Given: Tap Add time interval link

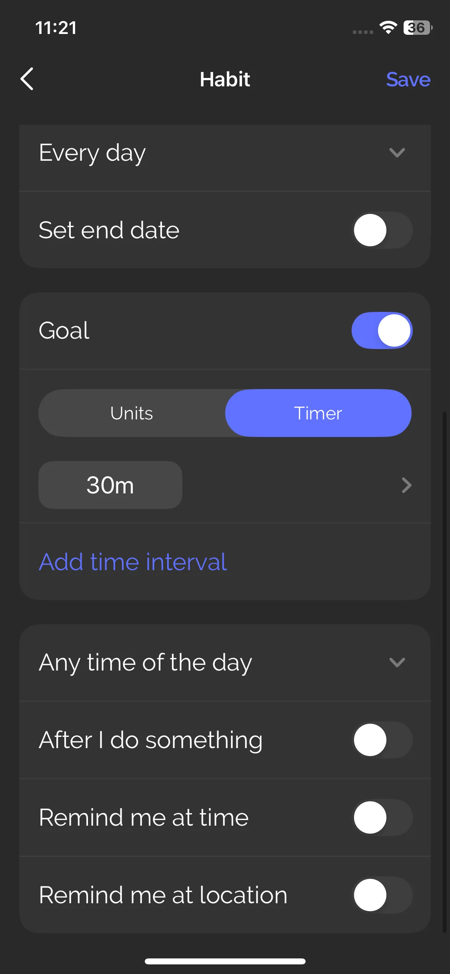Looking at the screenshot, I should [x=133, y=562].
